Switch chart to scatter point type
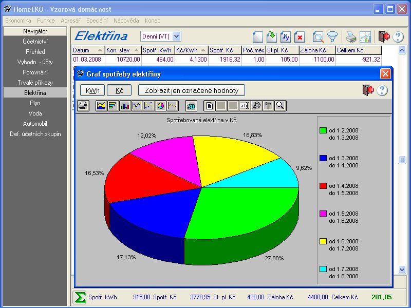Viewport: 411px width, 308px height. pos(148,106)
